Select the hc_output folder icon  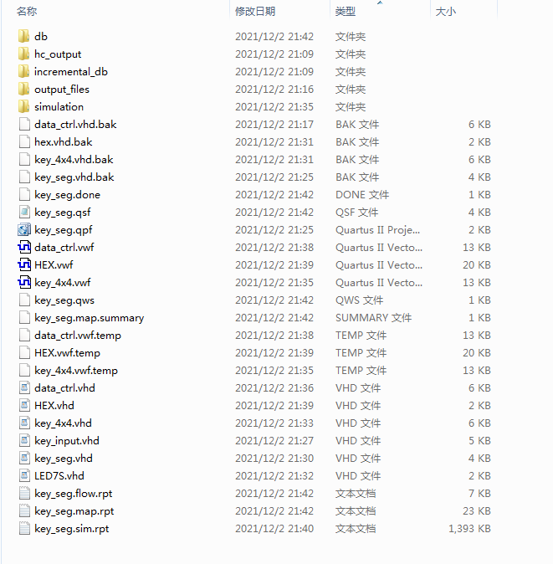pos(23,54)
